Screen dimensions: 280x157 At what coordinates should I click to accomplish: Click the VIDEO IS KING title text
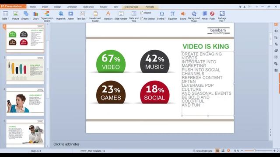pyautogui.click(x=206, y=47)
